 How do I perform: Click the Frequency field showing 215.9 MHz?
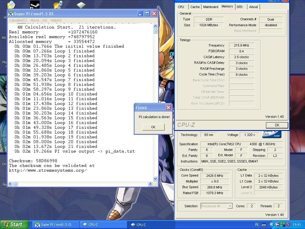pyautogui.click(x=242, y=45)
